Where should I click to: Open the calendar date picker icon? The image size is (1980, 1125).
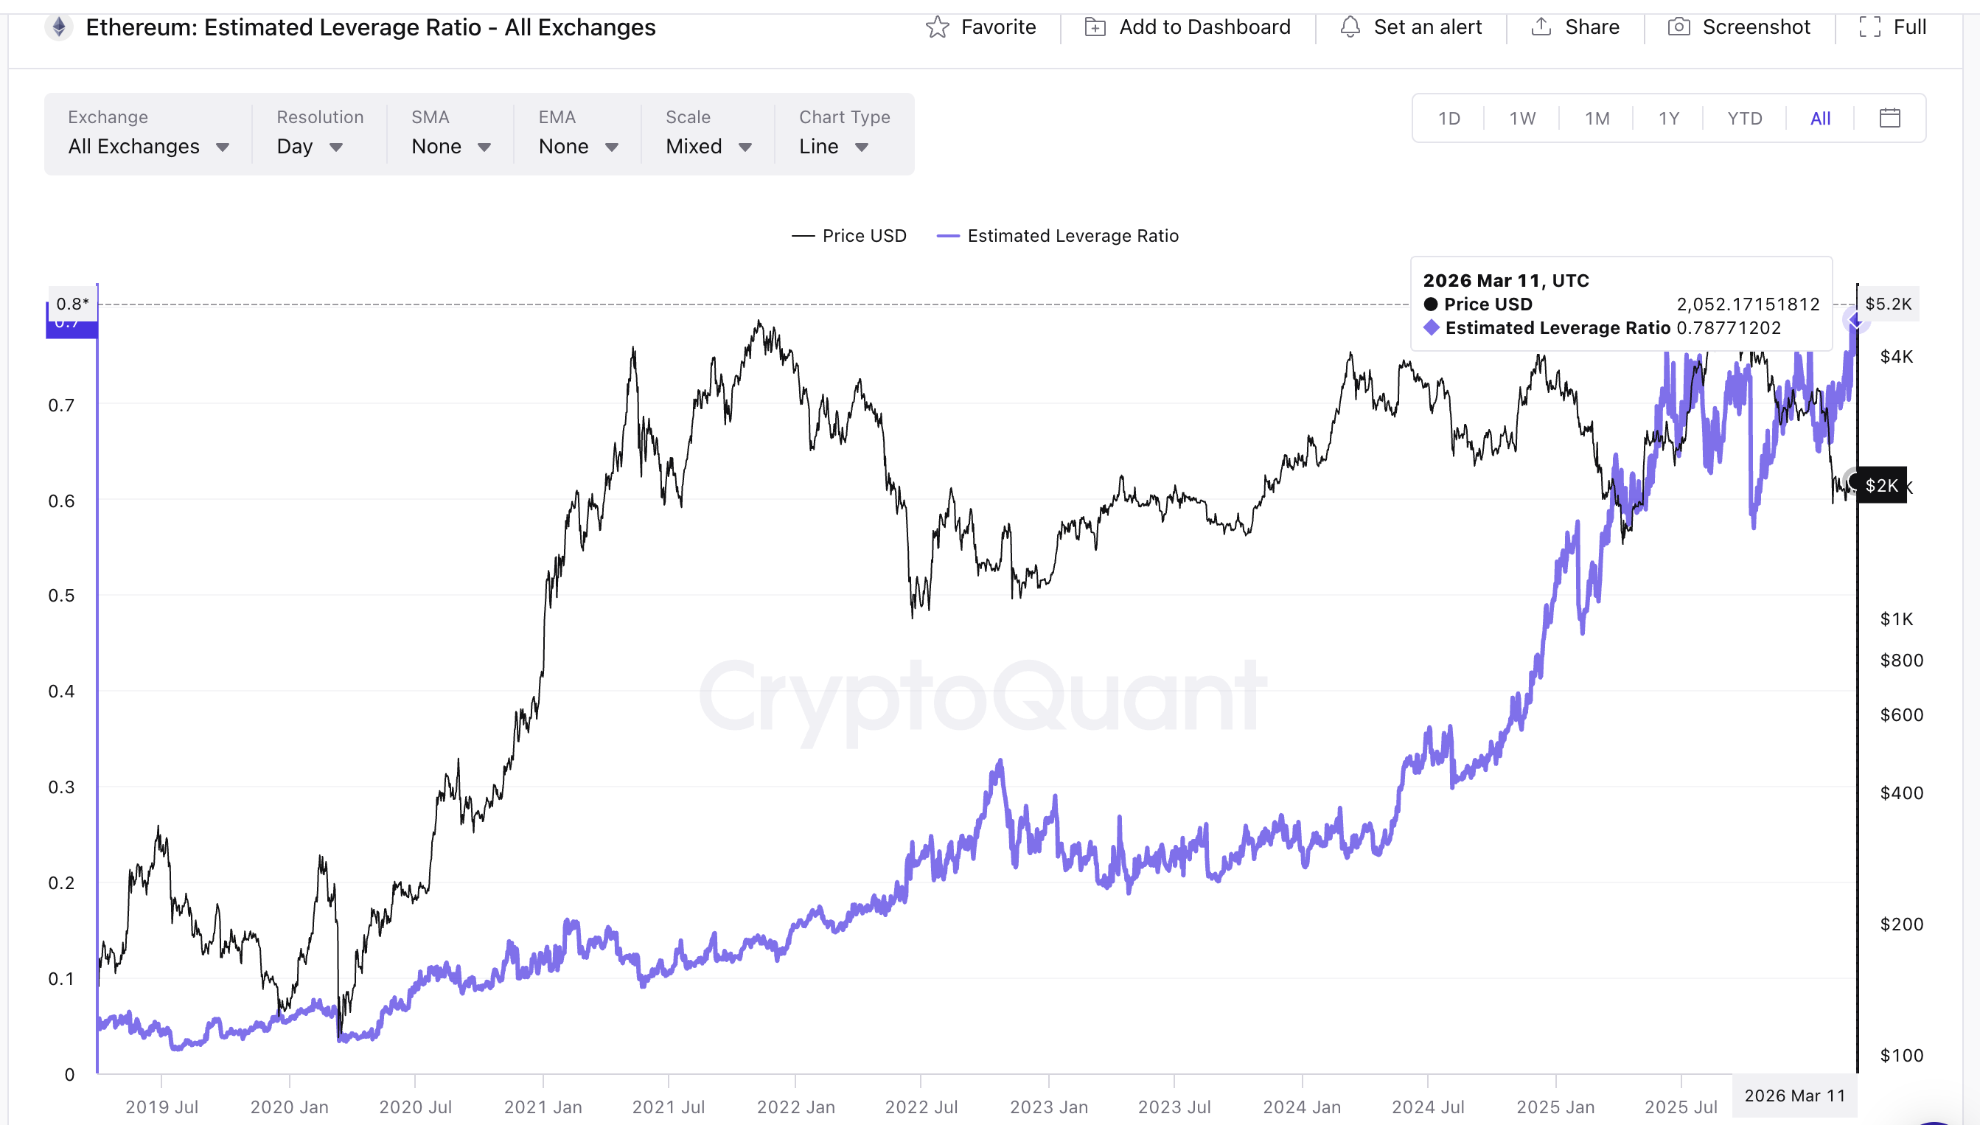pyautogui.click(x=1889, y=117)
